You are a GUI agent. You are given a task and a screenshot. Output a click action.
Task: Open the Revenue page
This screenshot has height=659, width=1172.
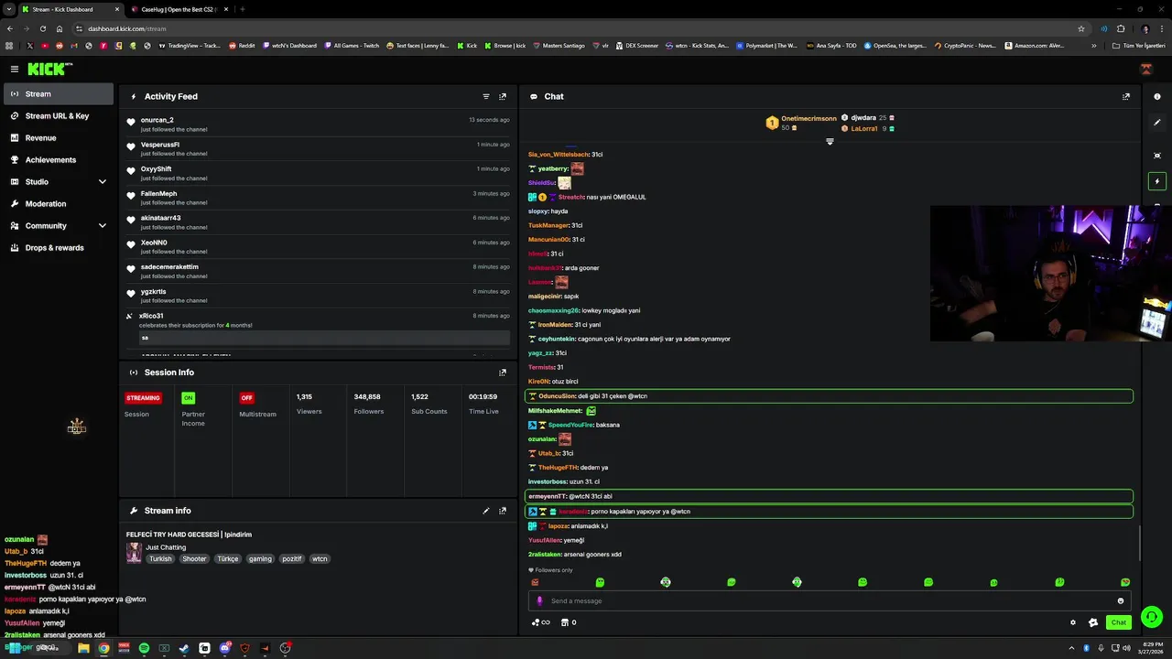point(59,138)
